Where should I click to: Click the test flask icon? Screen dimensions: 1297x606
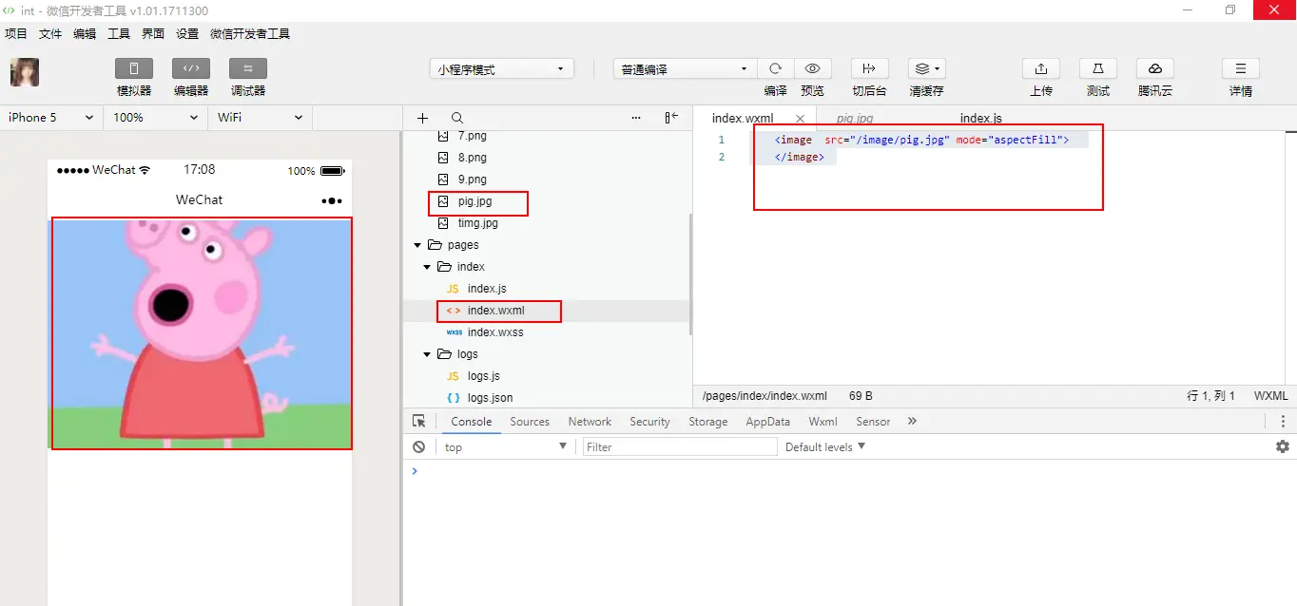[1098, 68]
